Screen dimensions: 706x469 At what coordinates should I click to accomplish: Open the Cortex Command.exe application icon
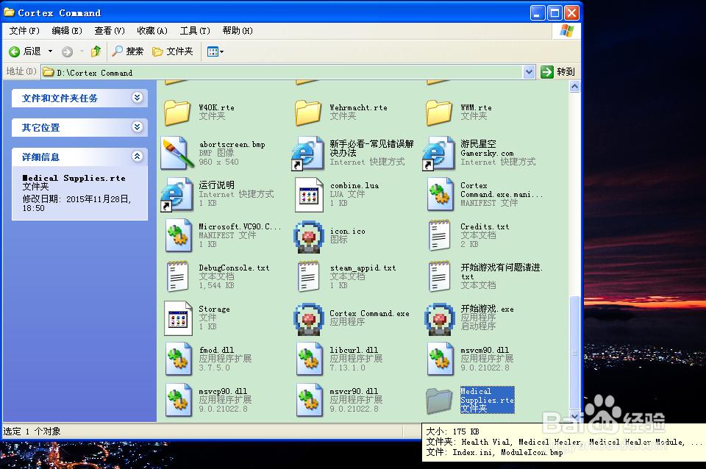tap(309, 318)
